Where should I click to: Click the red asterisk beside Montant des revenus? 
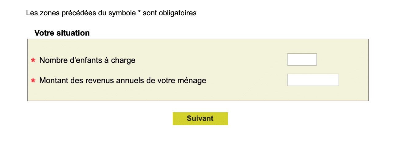coord(33,81)
